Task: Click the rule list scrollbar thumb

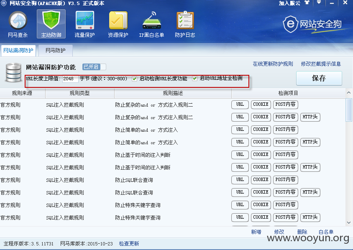Action: click(349, 110)
